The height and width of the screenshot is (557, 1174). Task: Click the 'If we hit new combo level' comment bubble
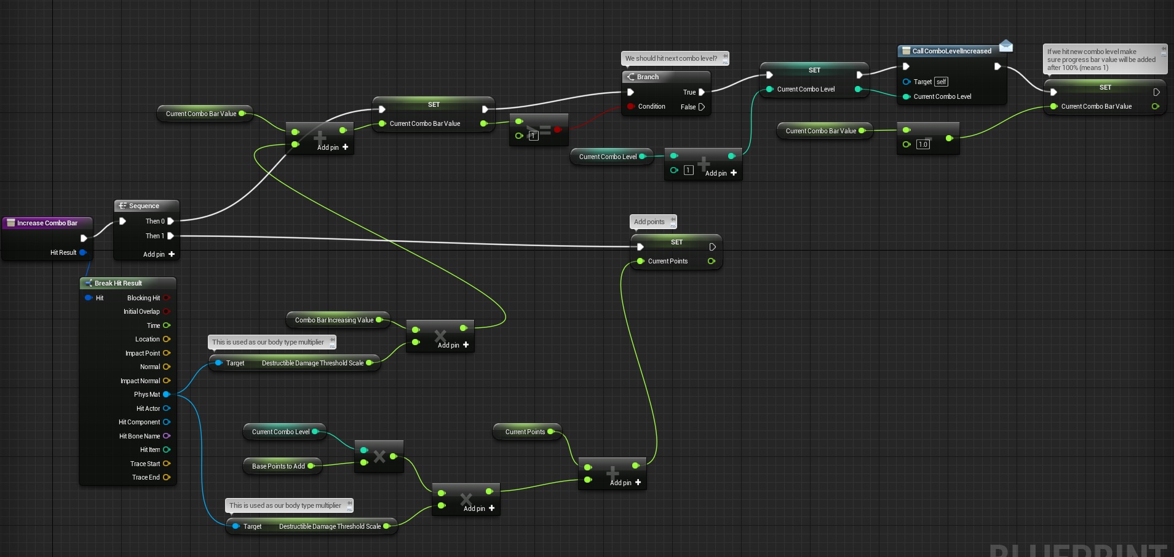[1105, 60]
